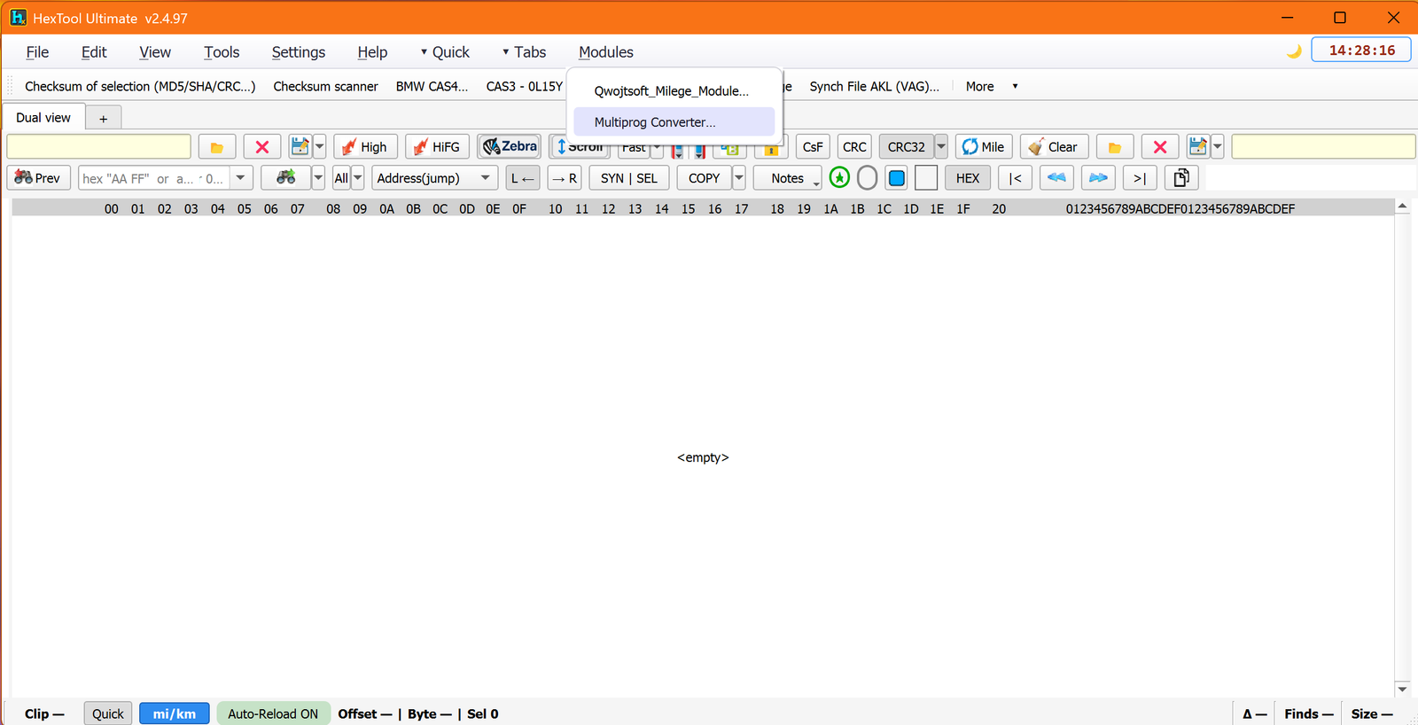This screenshot has height=725, width=1418.
Task: Close right file with red X
Action: [x=1160, y=147]
